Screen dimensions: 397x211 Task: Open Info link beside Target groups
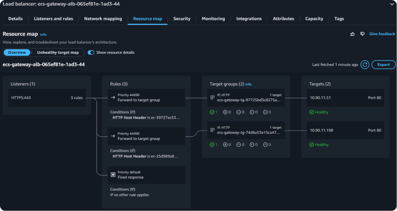[249, 84]
